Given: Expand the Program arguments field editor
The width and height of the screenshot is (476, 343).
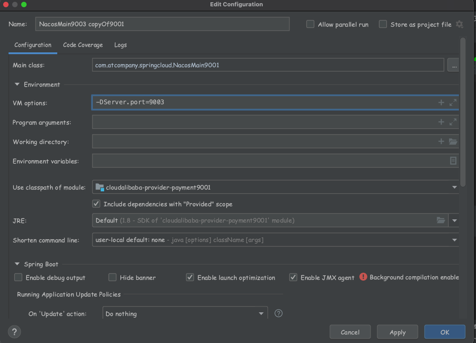Looking at the screenshot, I should [453, 122].
